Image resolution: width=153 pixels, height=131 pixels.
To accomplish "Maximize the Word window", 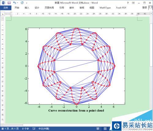I will 144,3.
